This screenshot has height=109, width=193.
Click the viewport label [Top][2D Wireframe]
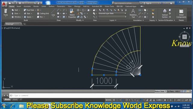(11, 28)
